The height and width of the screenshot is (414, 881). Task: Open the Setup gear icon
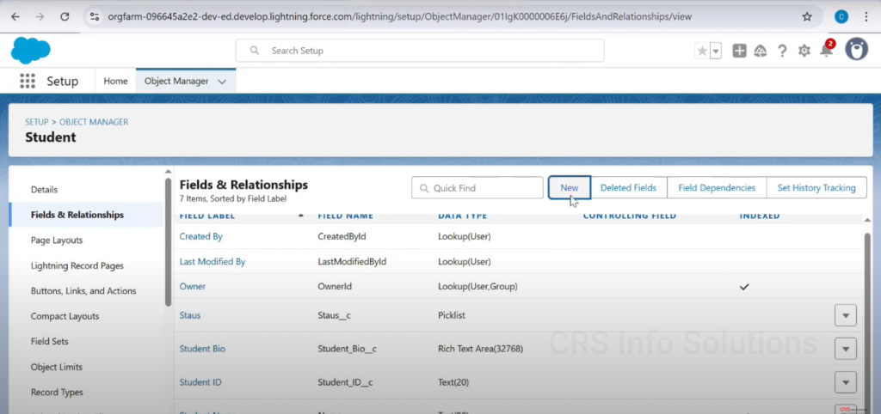point(804,51)
